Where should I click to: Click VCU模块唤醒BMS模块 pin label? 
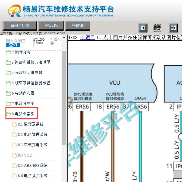pyautogui.click(x=115, y=96)
